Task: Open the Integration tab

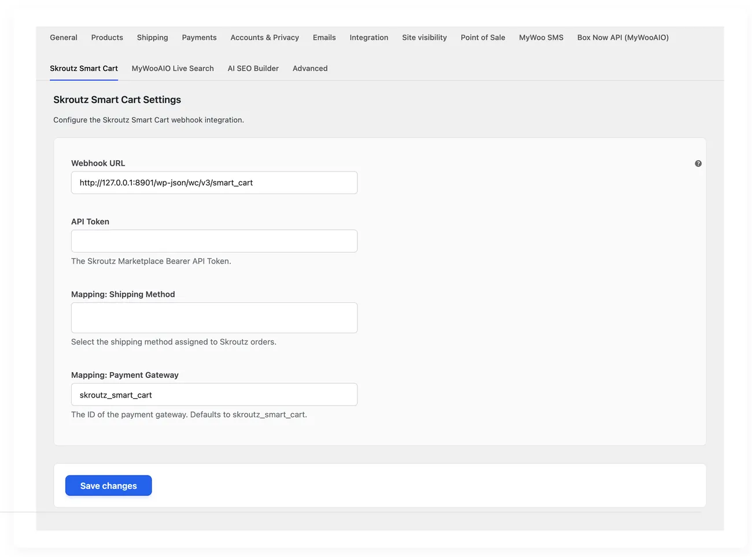Action: click(x=369, y=38)
